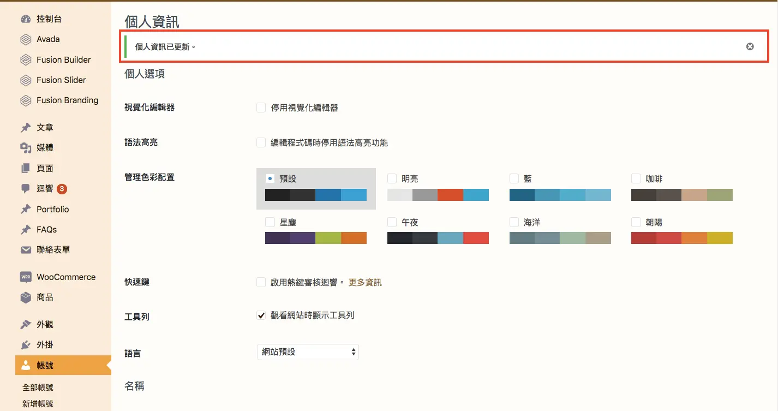Click the 更多資訊 link
The image size is (778, 411).
(x=365, y=283)
